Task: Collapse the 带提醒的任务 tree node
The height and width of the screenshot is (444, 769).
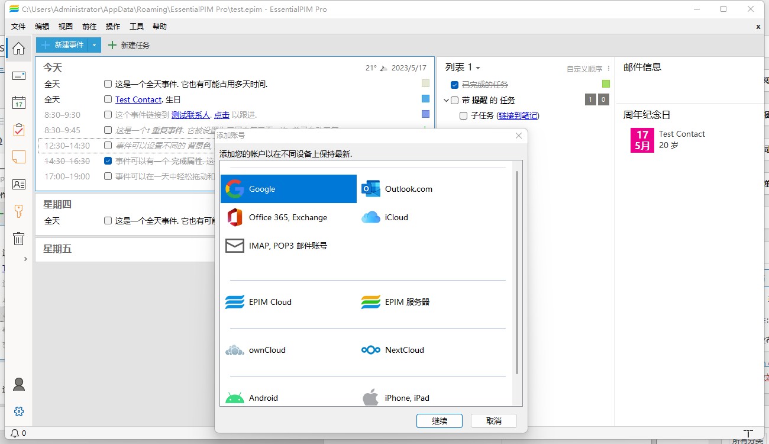Action: point(446,100)
